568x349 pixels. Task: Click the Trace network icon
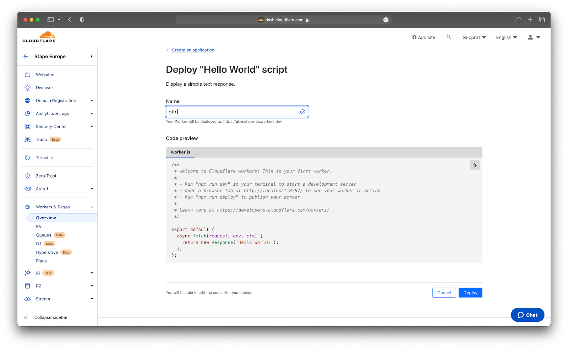coord(27,139)
